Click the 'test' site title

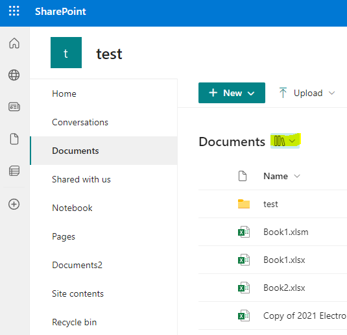coord(109,54)
